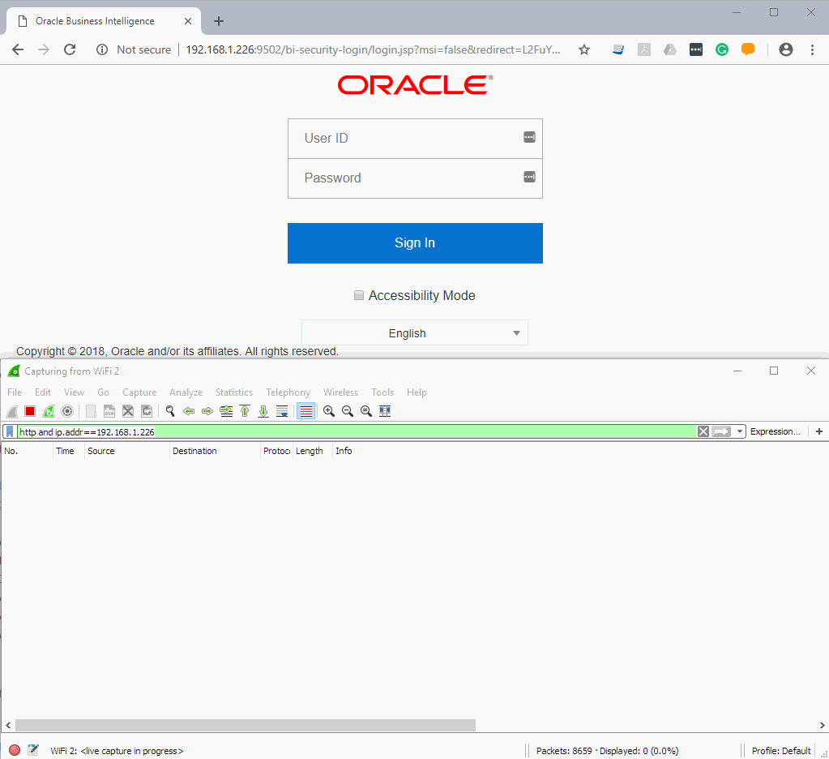Open the recent filters dropdown arrow

(x=740, y=431)
